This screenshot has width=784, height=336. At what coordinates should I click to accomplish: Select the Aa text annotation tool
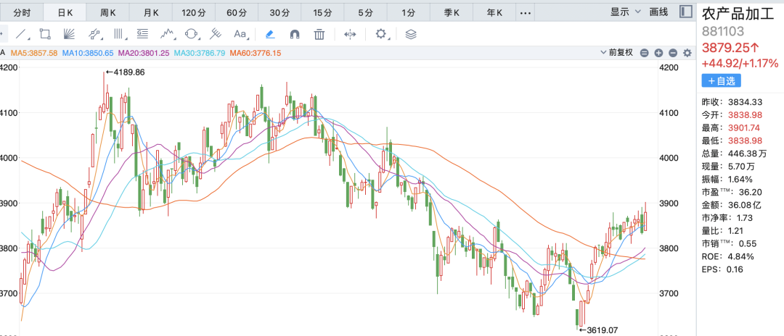coord(240,33)
